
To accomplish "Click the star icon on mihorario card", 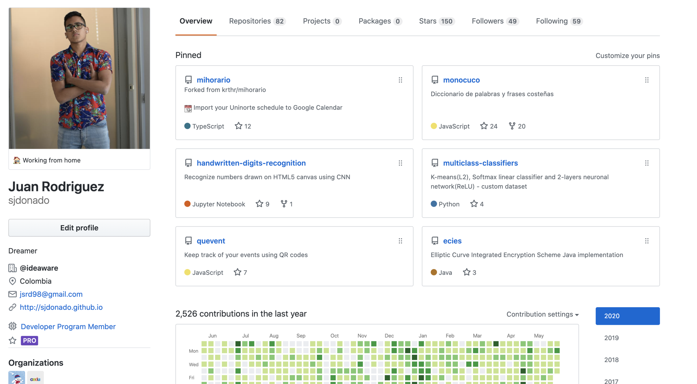I will click(x=238, y=126).
